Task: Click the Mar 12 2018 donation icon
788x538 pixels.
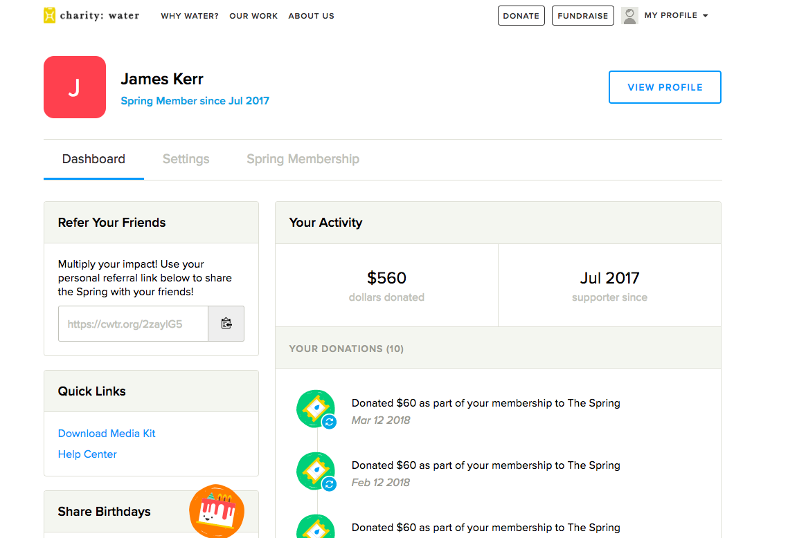Action: tap(316, 409)
